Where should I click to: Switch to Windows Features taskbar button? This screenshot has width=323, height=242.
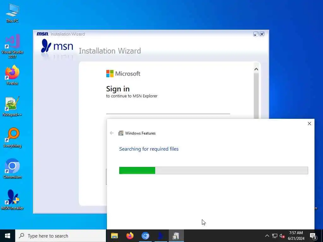point(176,236)
